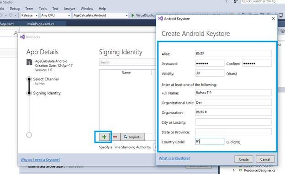The width and height of the screenshot is (285, 174).
Task: Click the Password input field
Action: 210,63
